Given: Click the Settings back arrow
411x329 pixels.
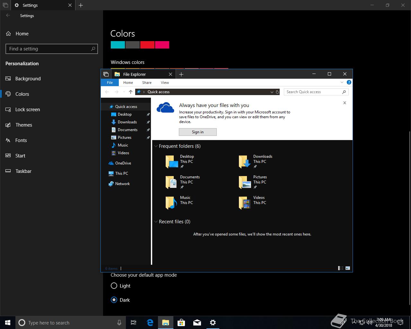Looking at the screenshot, I should click(8, 15).
